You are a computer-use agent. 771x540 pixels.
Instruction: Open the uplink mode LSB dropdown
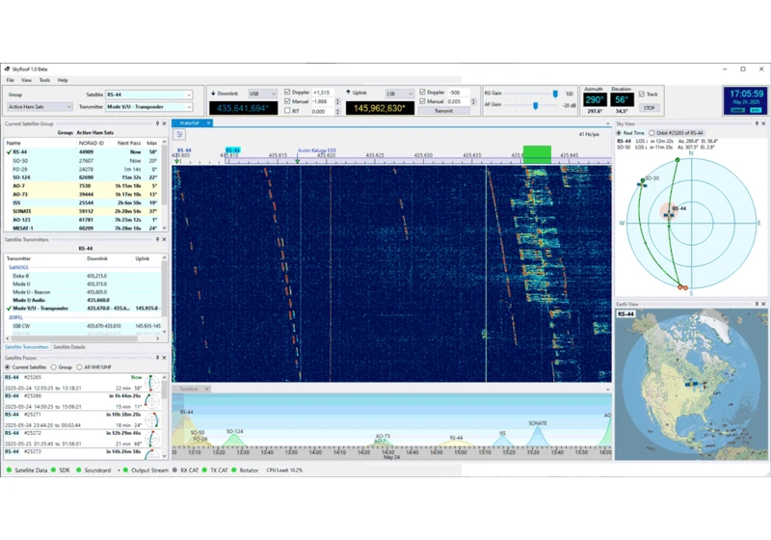tap(399, 94)
